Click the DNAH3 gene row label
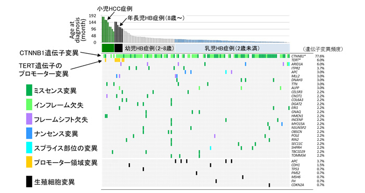 [x=297, y=80]
